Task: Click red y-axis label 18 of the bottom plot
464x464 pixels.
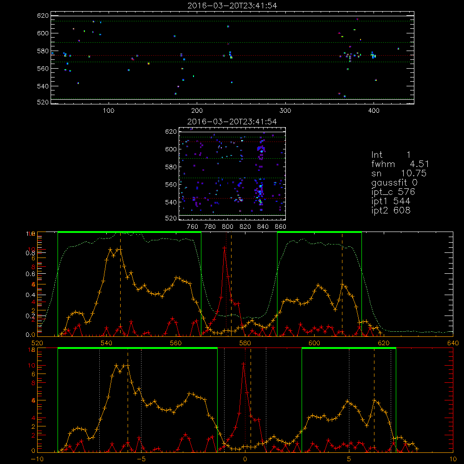Action: click(32, 350)
